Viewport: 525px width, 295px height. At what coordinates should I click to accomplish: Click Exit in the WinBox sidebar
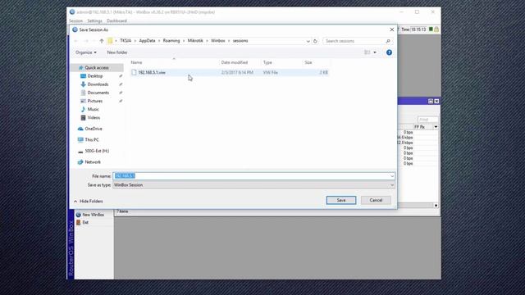(x=85, y=222)
